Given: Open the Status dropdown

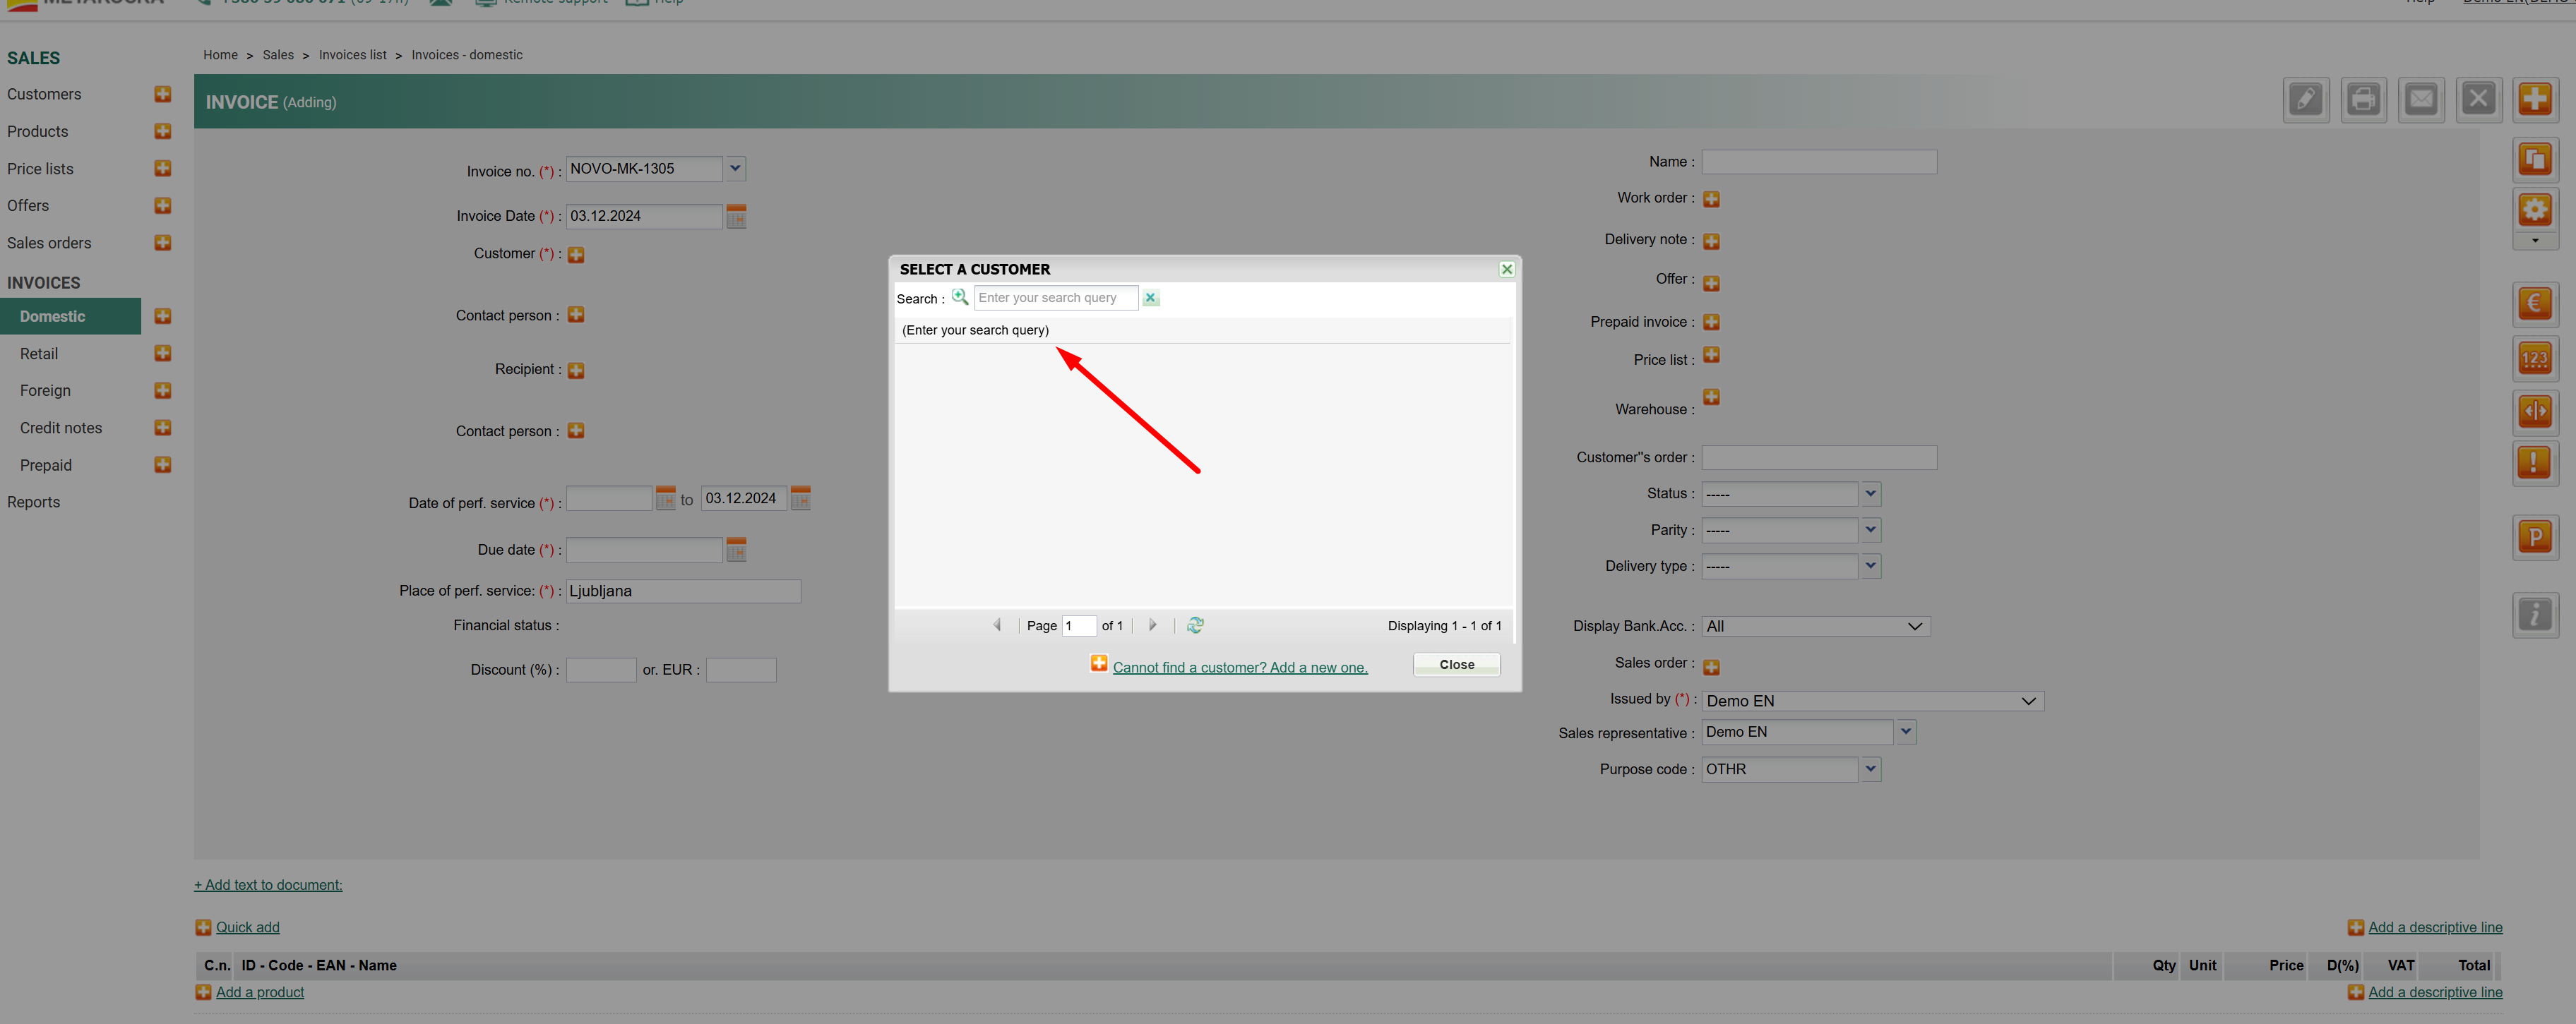Looking at the screenshot, I should click(1870, 493).
